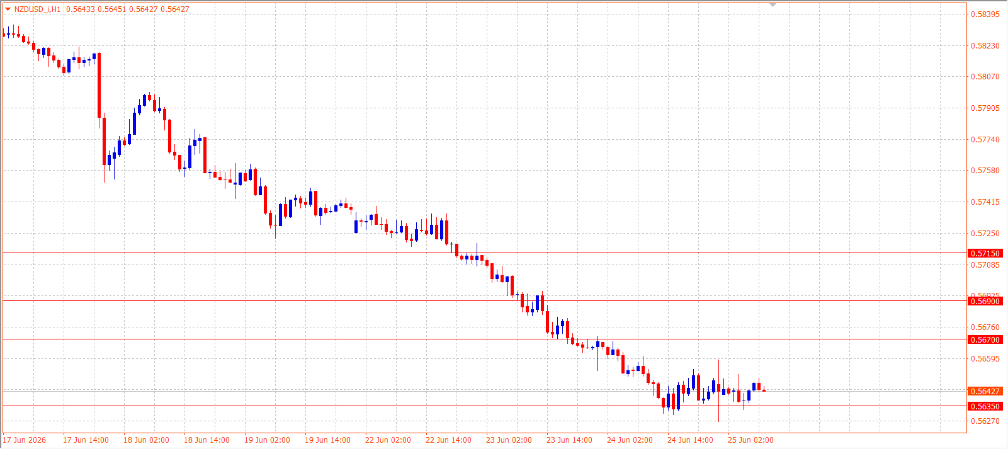The width and height of the screenshot is (1008, 449).
Task: Click the NZDUSD_i,H1 symbol title
Action: tap(37, 9)
